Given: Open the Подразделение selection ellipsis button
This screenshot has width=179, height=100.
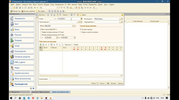Looking at the screenshot, I should point(120,22).
